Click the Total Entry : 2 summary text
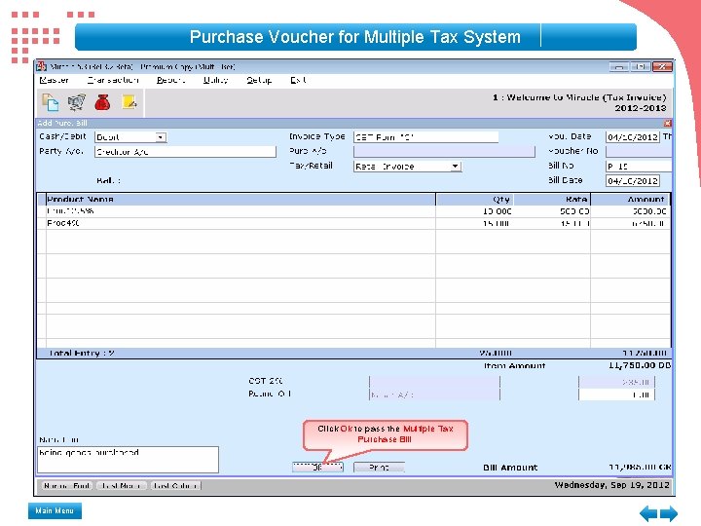This screenshot has height=526, width=701. click(82, 353)
